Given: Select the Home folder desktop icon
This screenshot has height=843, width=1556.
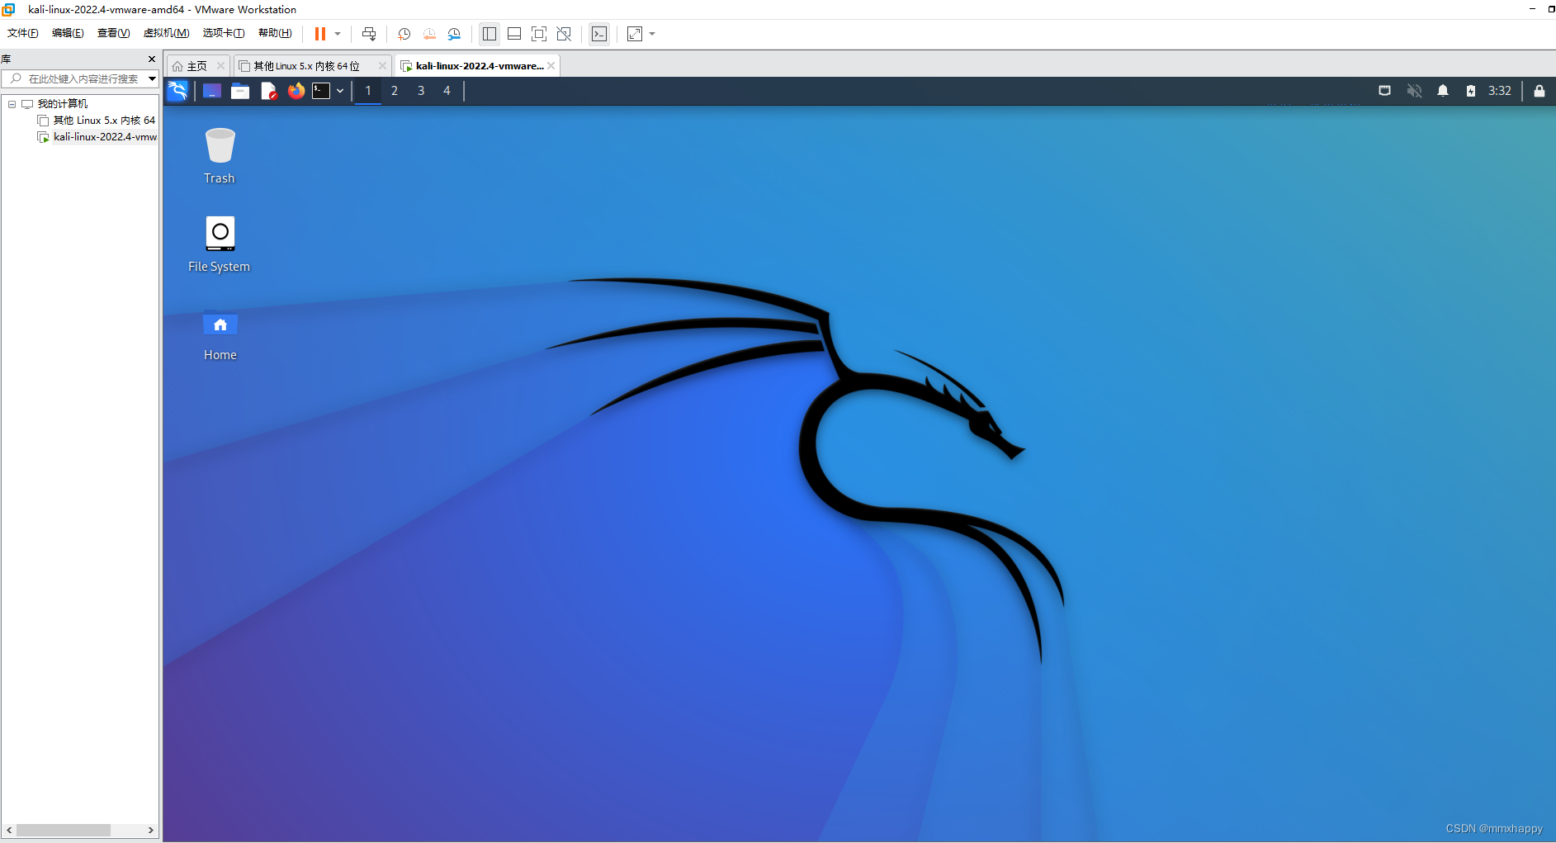Looking at the screenshot, I should point(220,335).
